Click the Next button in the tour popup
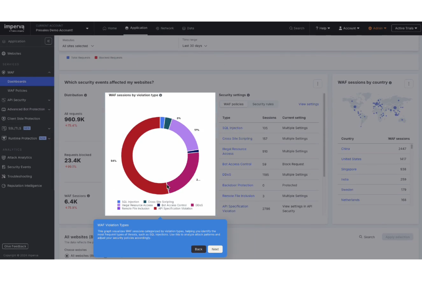Image resolution: width=422 pixels, height=281 pixels. pyautogui.click(x=215, y=249)
